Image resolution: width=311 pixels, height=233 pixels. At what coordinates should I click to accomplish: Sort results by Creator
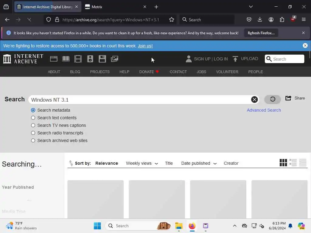click(x=231, y=163)
